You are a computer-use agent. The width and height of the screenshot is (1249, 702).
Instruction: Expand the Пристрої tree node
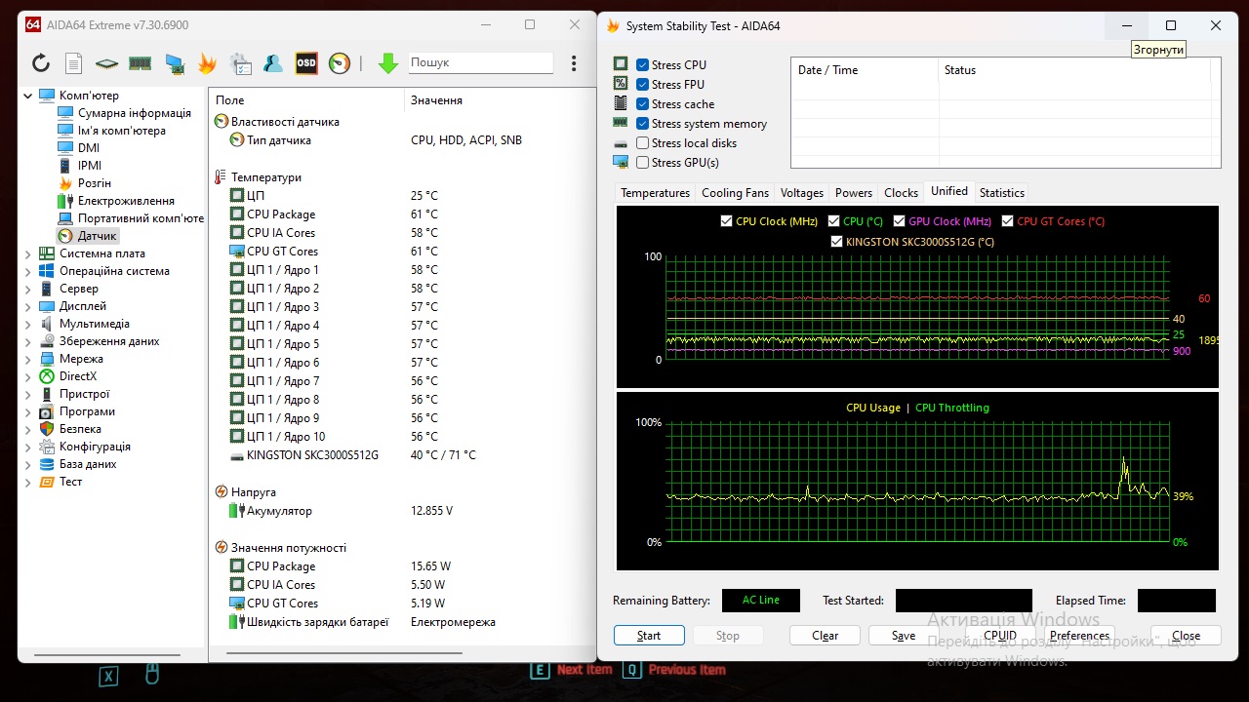click(27, 394)
